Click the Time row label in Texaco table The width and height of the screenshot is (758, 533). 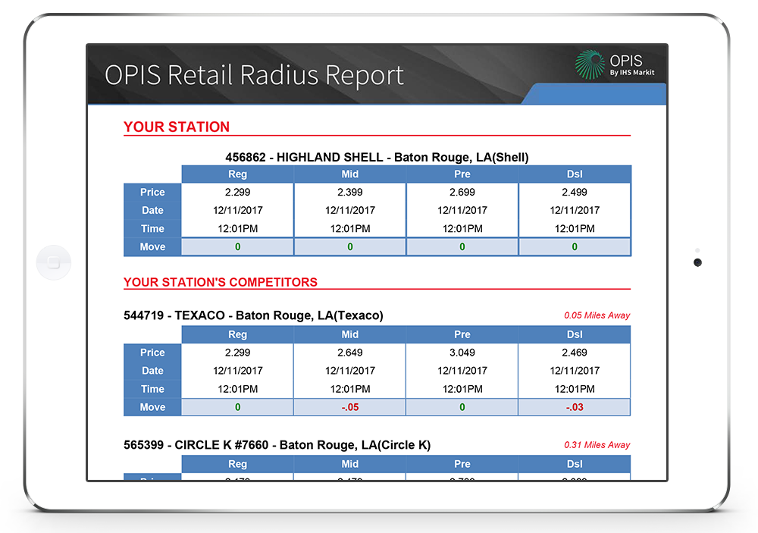tap(152, 389)
